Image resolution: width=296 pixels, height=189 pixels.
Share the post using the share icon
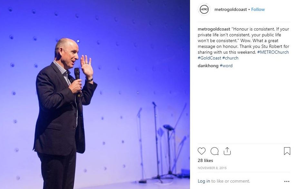click(x=227, y=151)
